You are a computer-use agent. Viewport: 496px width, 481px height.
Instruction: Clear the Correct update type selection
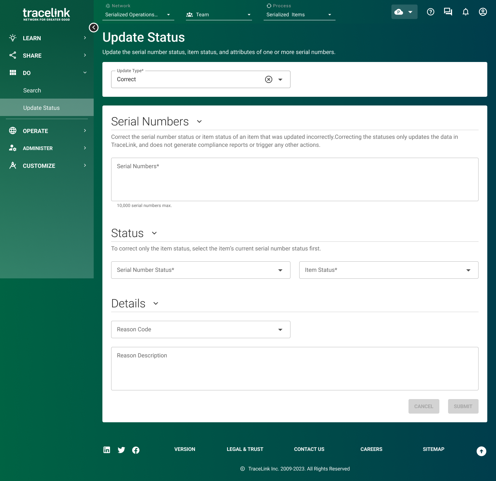click(x=268, y=79)
